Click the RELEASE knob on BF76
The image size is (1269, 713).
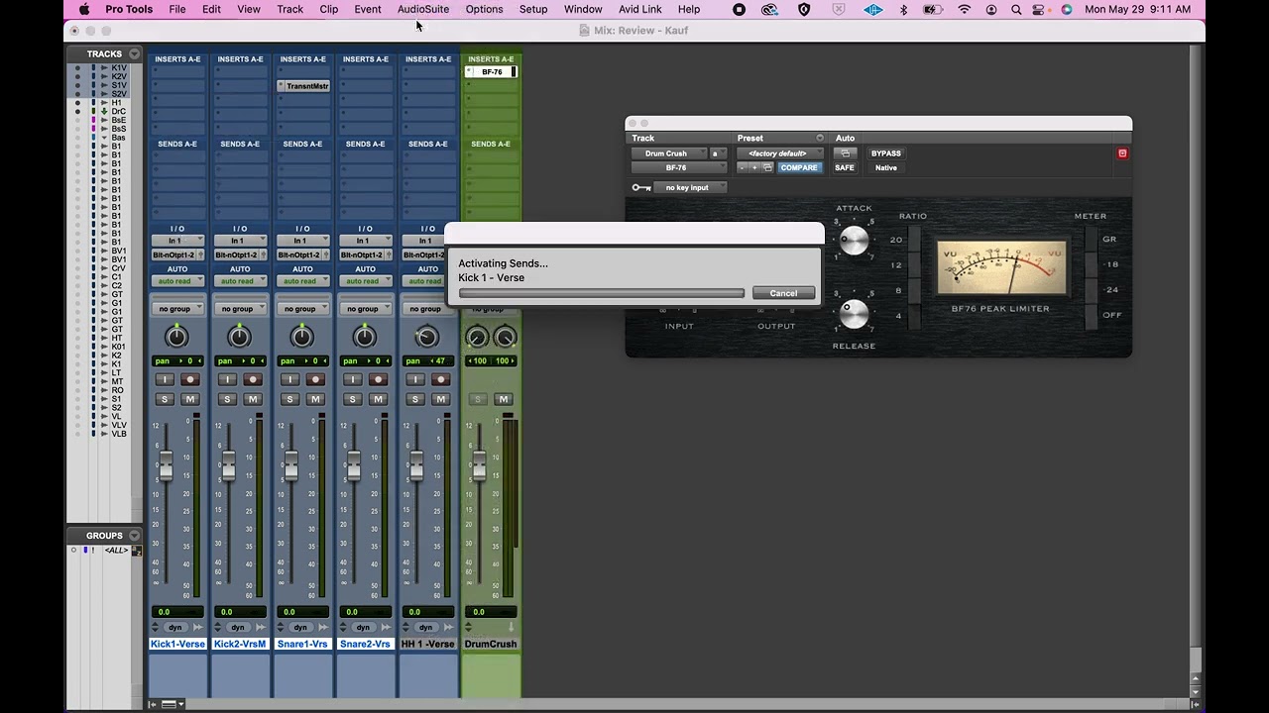854,314
